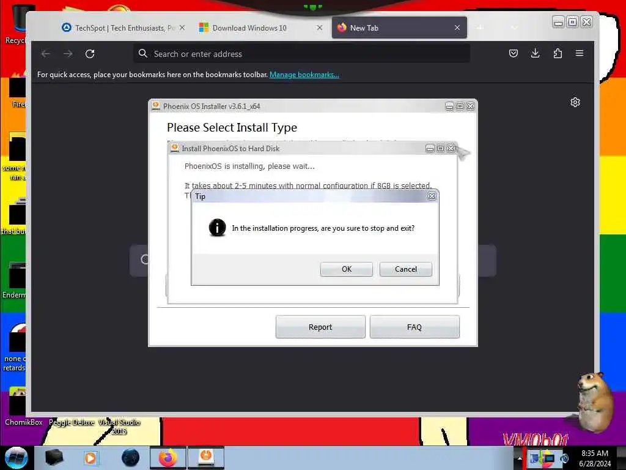Close Install PhoenixOS to Hard Disk window

(451, 149)
